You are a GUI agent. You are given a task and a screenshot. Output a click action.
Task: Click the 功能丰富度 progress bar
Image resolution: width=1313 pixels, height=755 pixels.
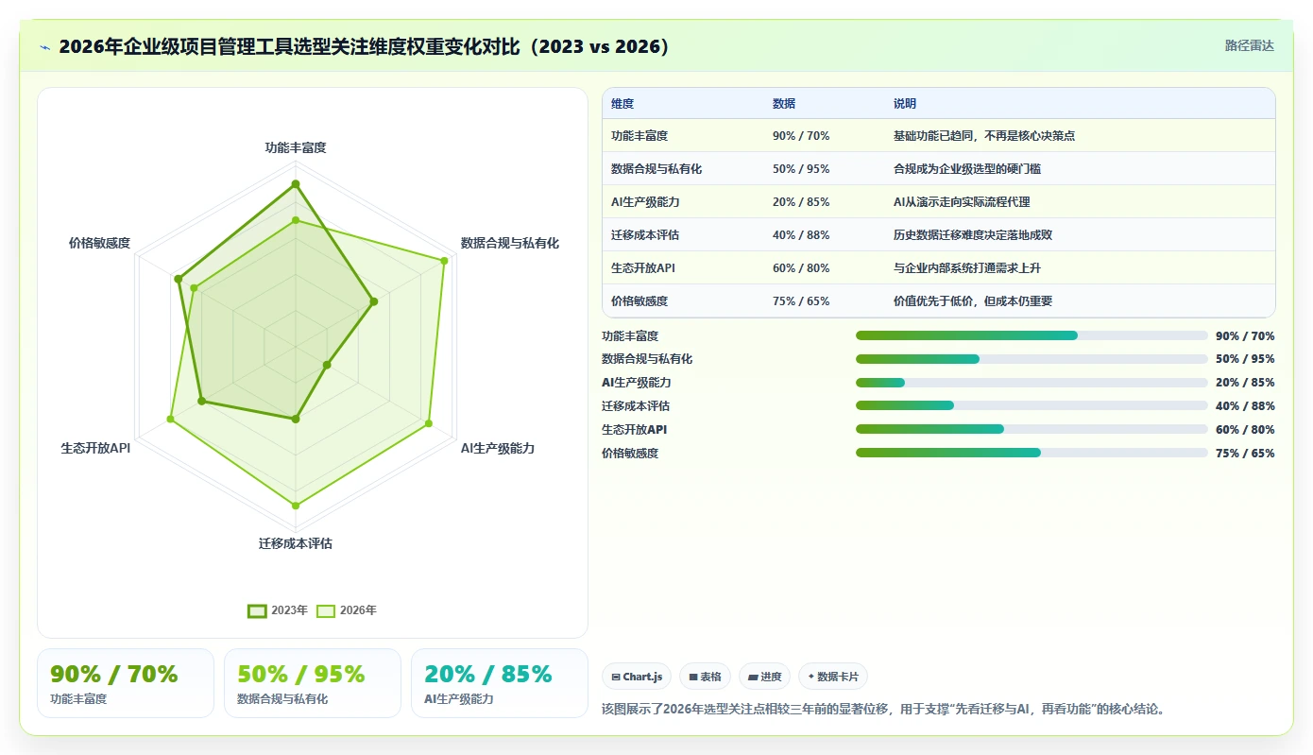click(x=1032, y=335)
